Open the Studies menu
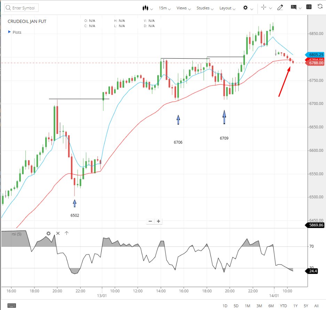Screen dimensions: 326x310 point(205,8)
